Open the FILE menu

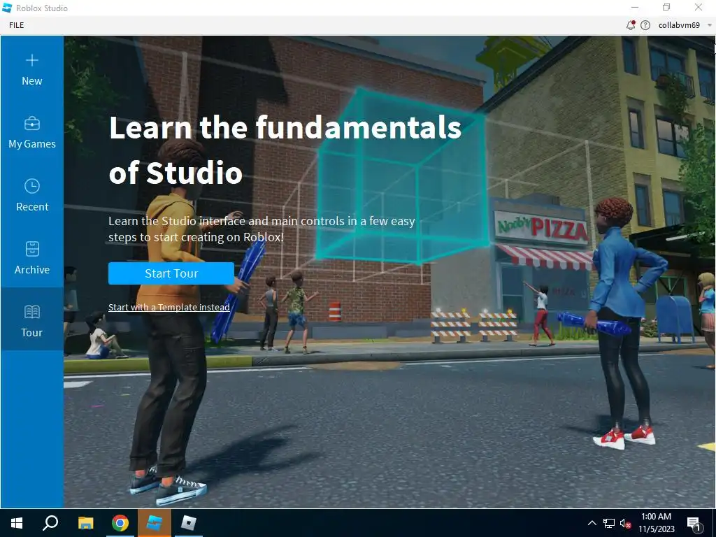tap(17, 25)
